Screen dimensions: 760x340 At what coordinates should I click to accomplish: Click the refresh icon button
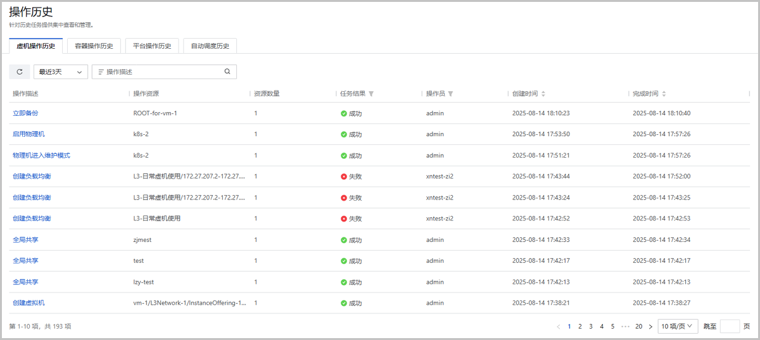coord(20,72)
